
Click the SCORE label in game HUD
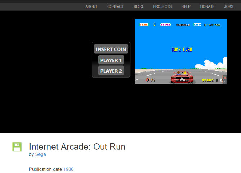(165, 24)
